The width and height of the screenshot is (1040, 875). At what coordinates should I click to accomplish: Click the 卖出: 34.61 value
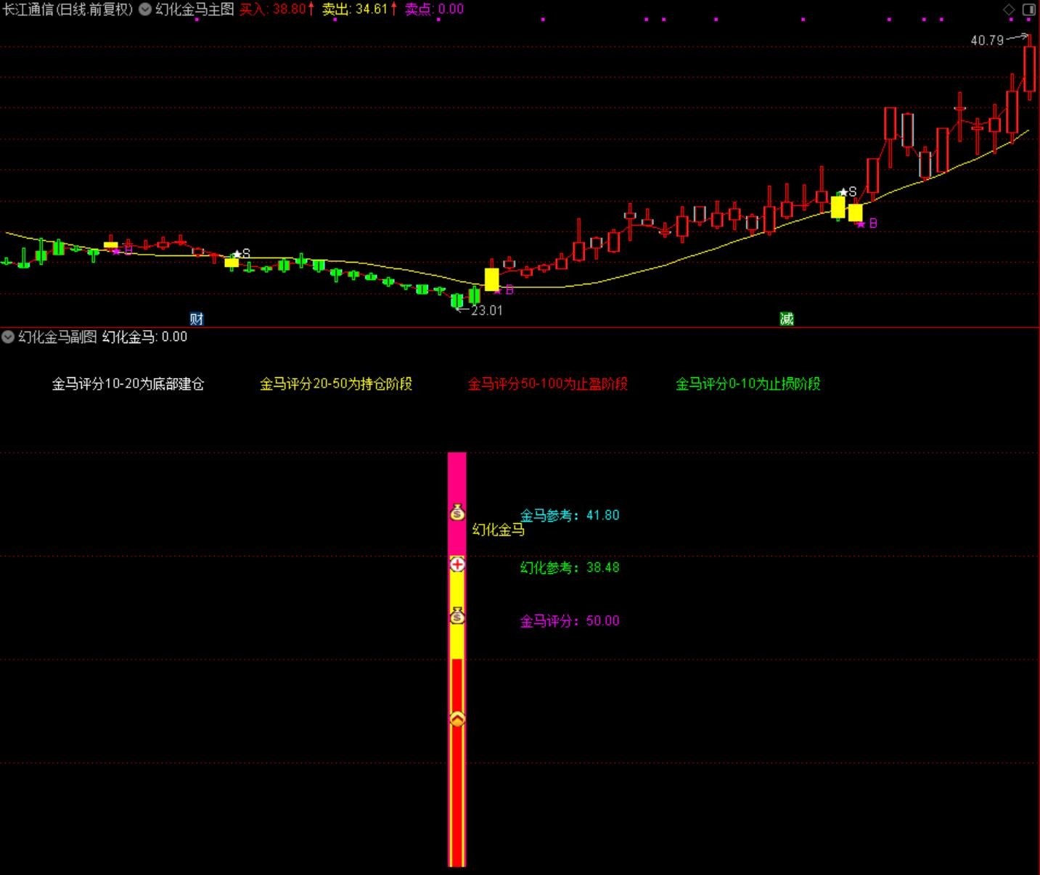click(359, 9)
